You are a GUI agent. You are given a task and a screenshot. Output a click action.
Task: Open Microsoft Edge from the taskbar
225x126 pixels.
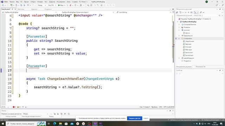pos(55,124)
